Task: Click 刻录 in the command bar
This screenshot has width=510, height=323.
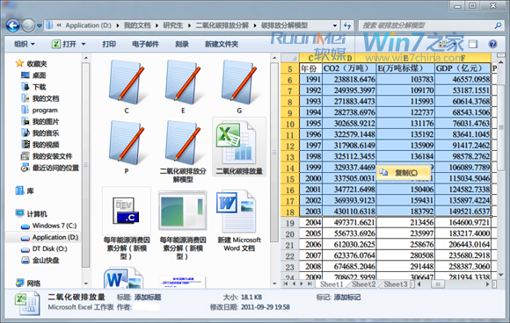Action: 182,44
